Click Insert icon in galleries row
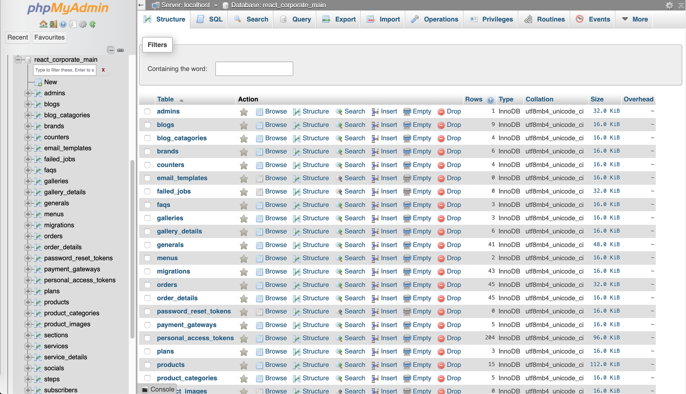686x394 pixels. 375,219
